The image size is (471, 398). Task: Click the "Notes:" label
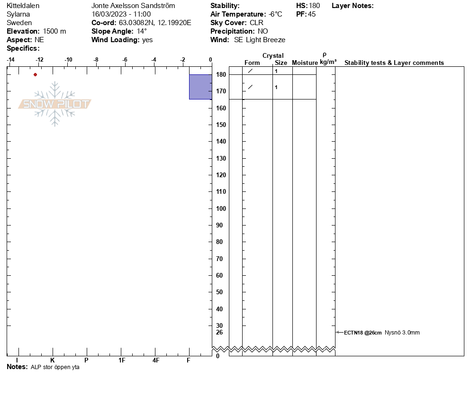point(17,367)
